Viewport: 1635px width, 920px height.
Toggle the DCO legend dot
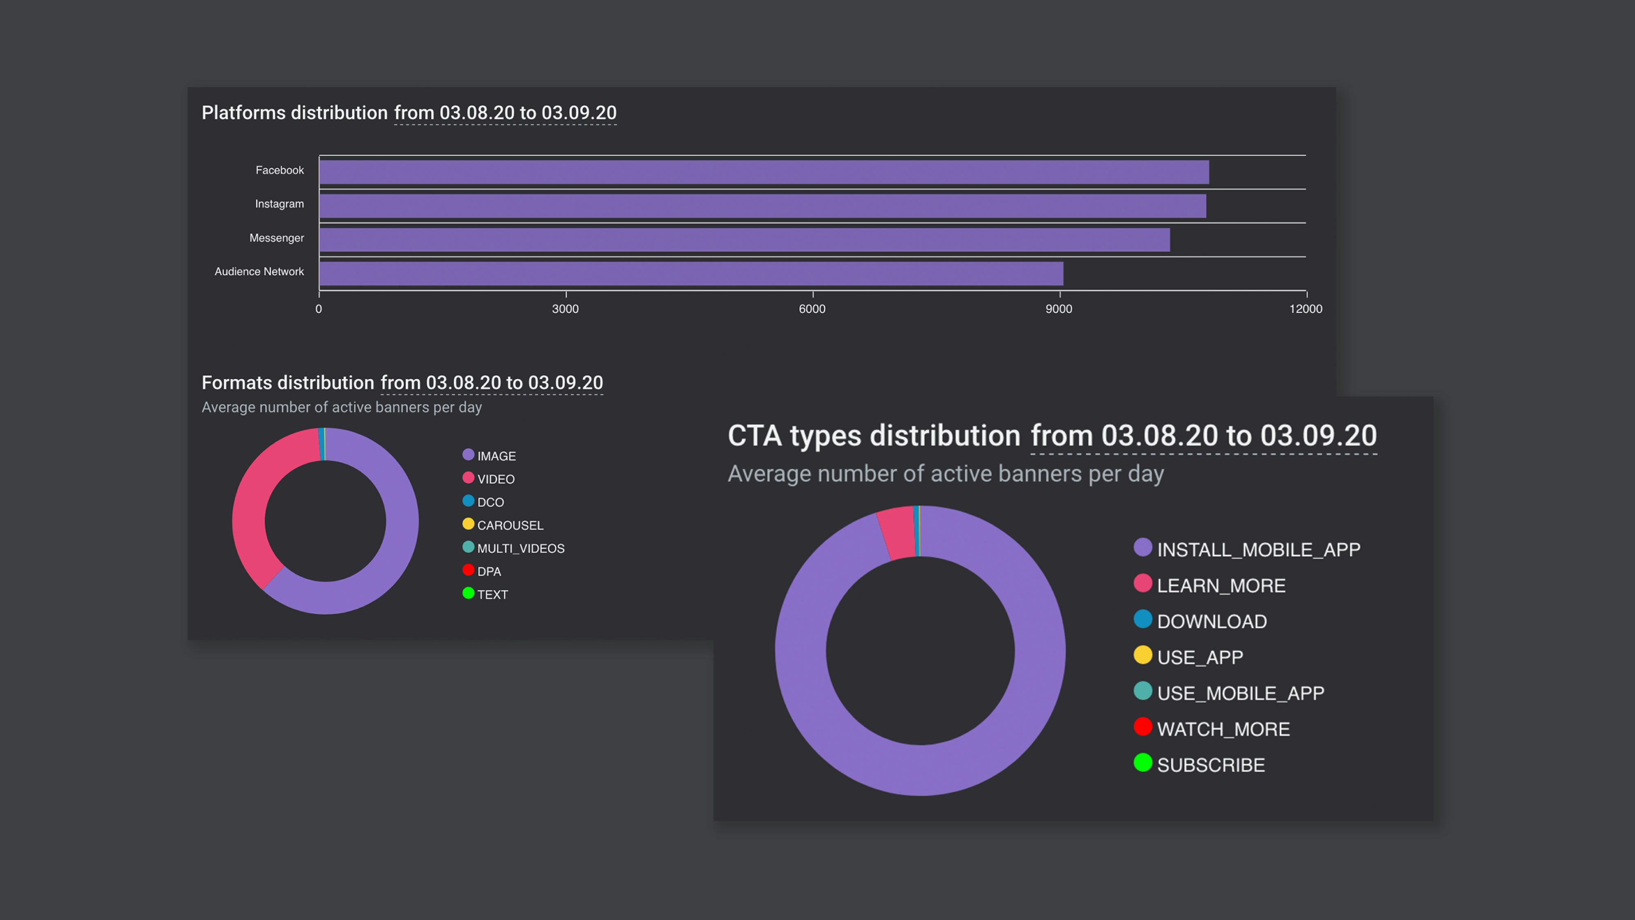[468, 501]
